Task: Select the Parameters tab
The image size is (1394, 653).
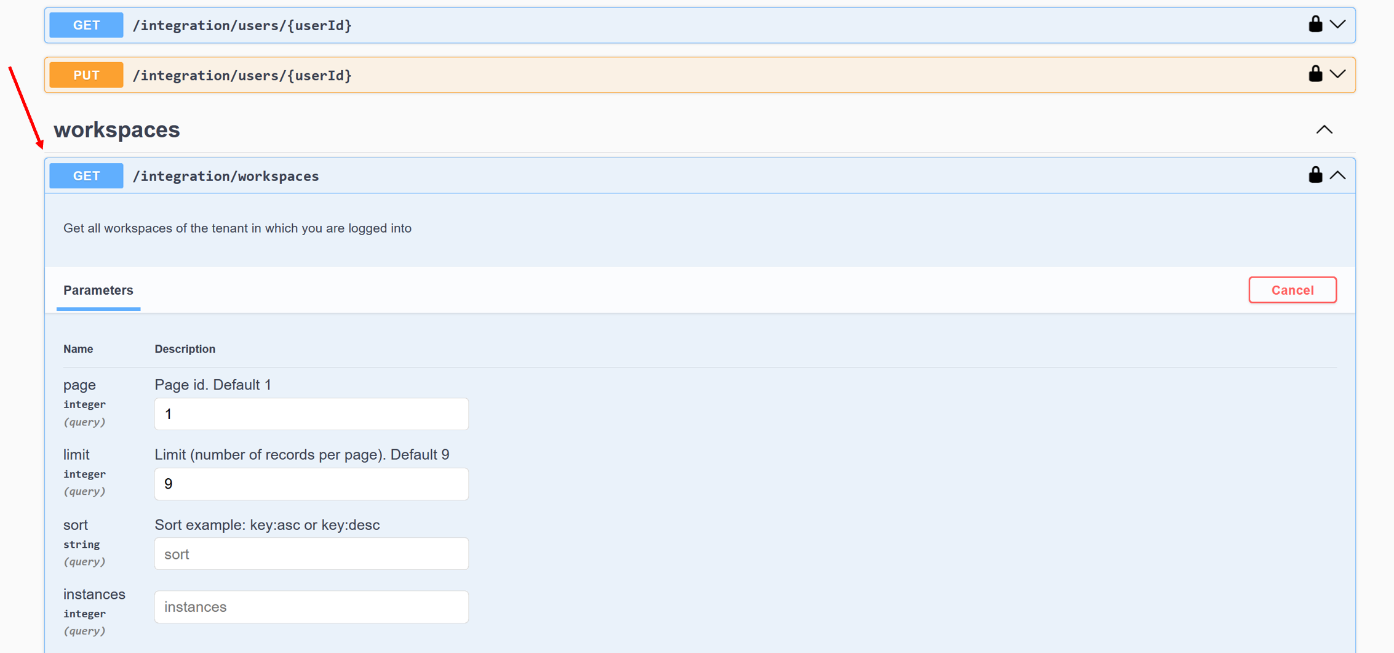Action: (98, 290)
